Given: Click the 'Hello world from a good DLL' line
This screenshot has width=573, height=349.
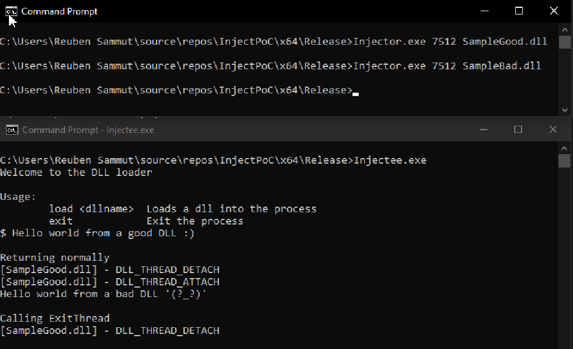Looking at the screenshot, I should tap(98, 233).
